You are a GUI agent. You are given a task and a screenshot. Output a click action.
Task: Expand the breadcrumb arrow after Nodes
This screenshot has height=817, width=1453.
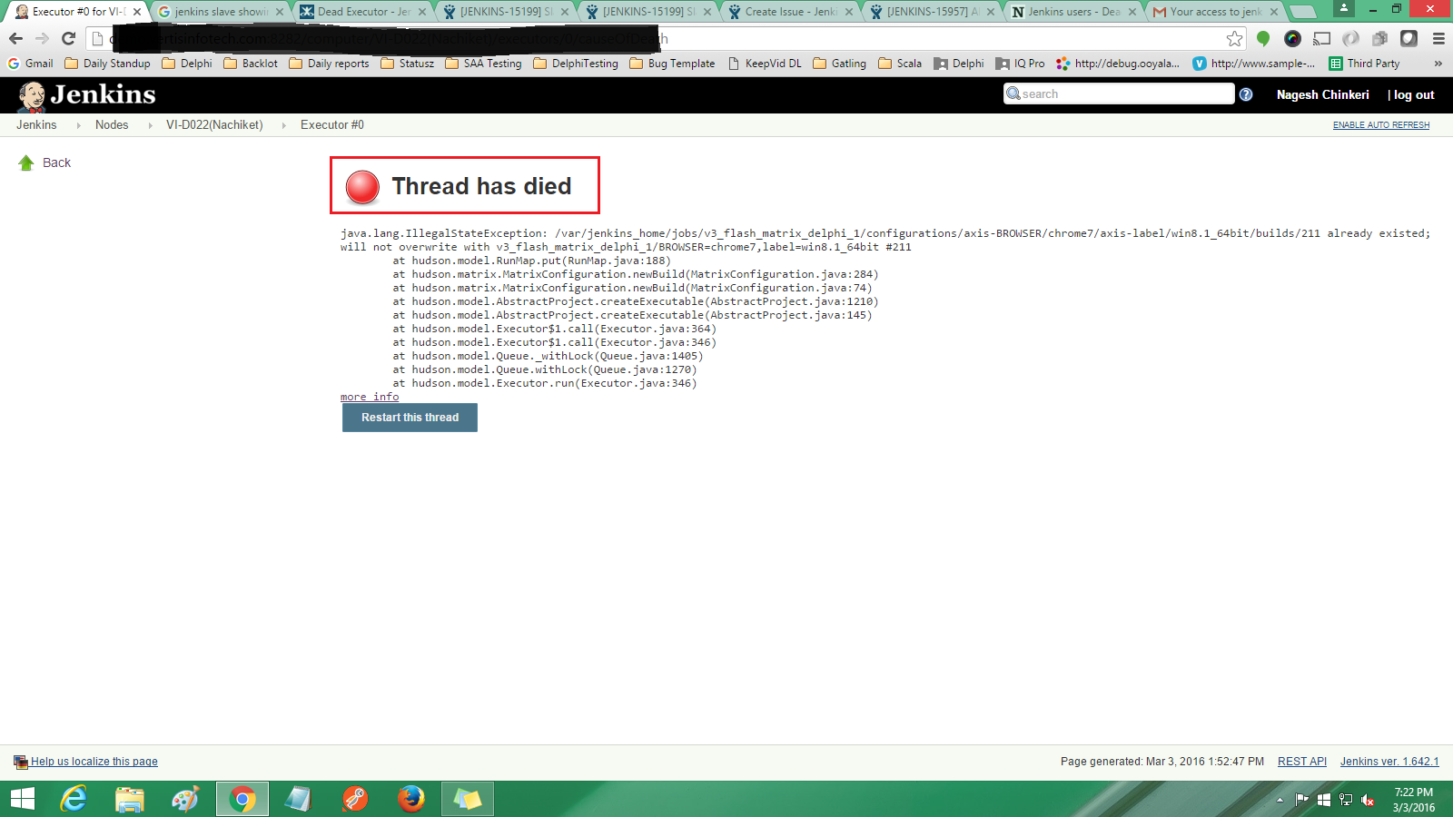click(x=150, y=125)
